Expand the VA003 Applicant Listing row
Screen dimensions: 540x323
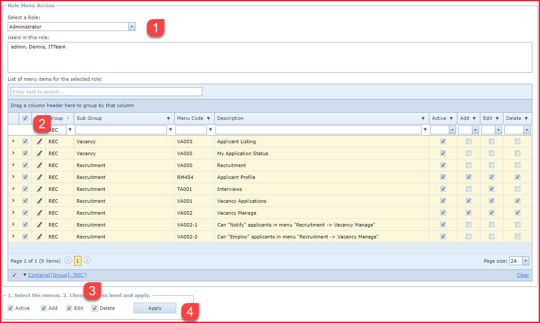[13, 141]
